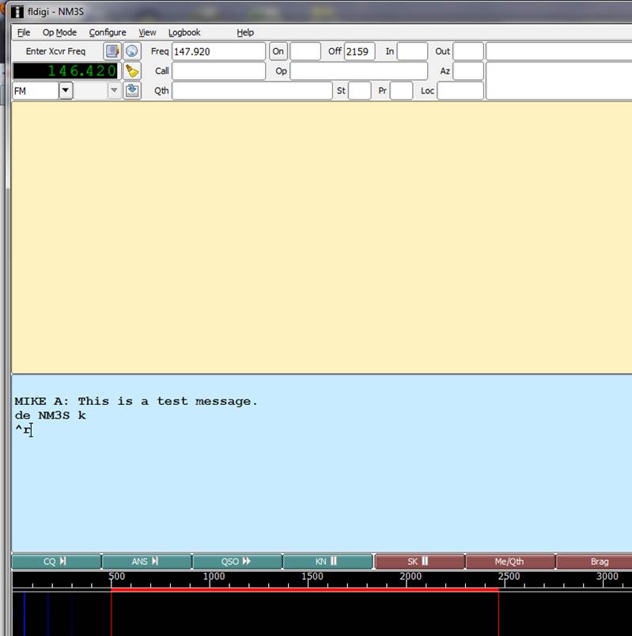Save the QSO with the save-log icon

[x=131, y=91]
